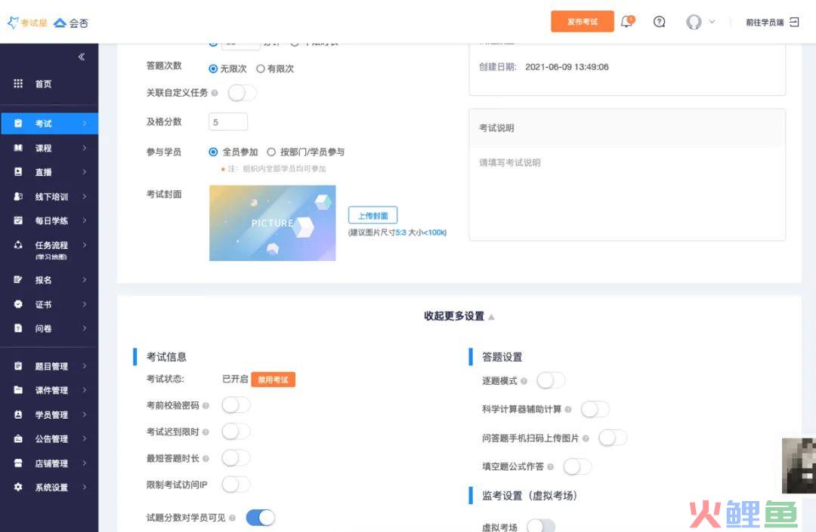816x532 pixels.
Task: Expand 课程 menu chevron
Action: [x=85, y=148]
